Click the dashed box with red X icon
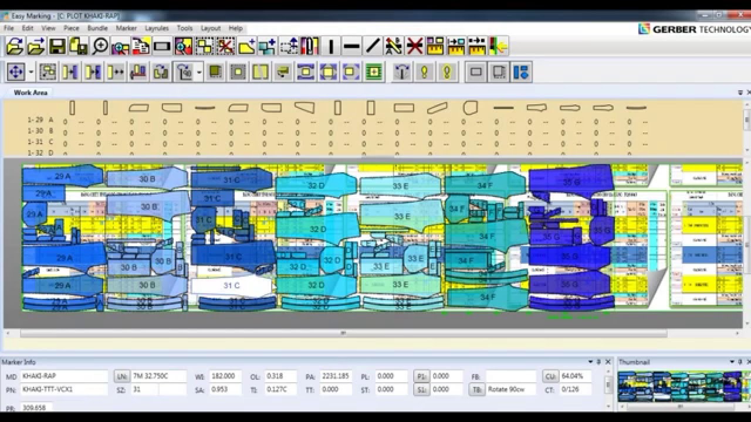751x422 pixels. pyautogui.click(x=225, y=46)
